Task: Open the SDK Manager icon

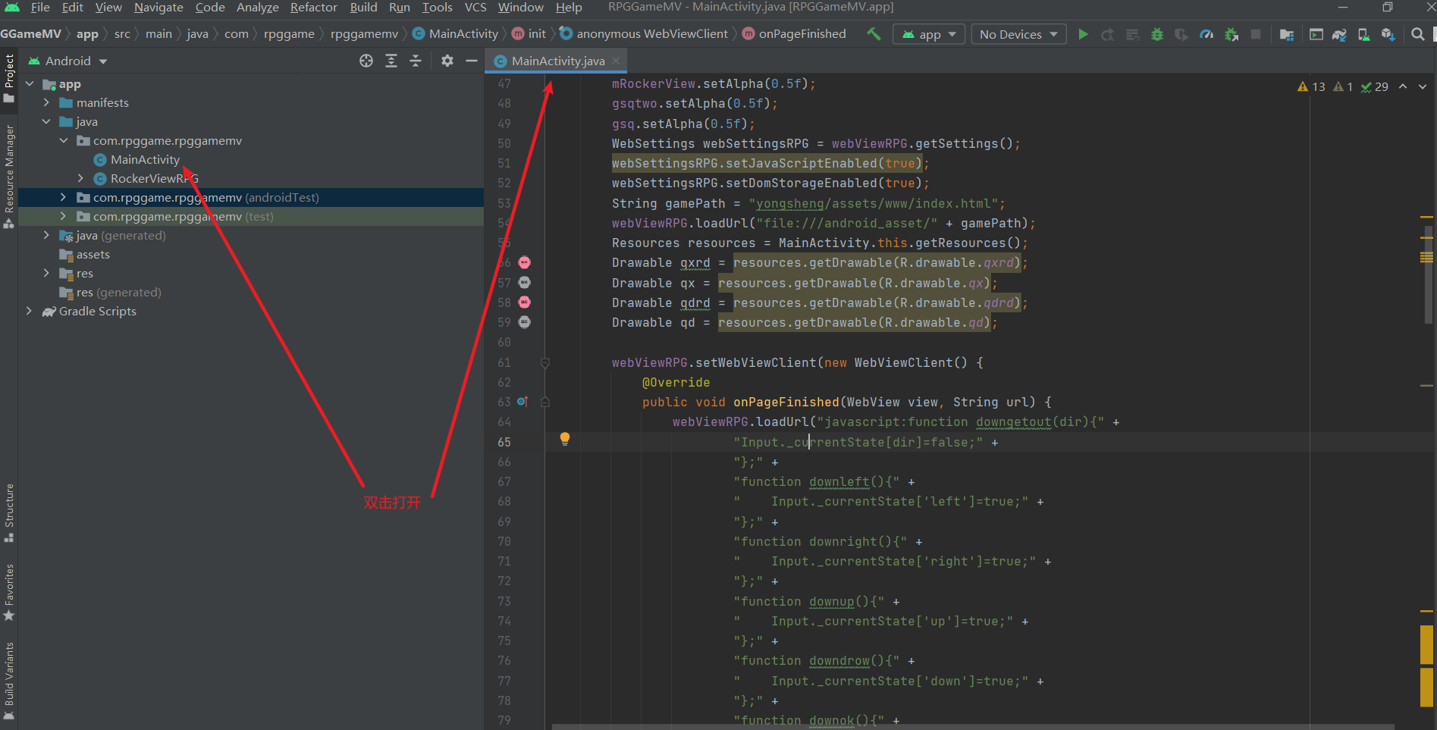Action: 1388,34
